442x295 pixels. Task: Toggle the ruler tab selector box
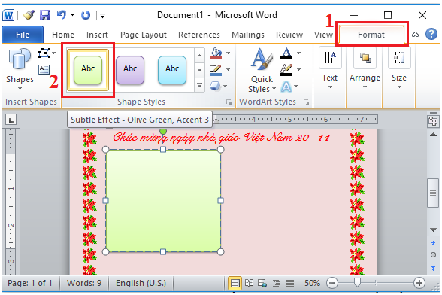tap(11, 120)
